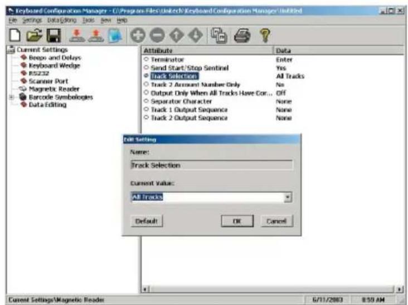Click the New file toolbar icon
The width and height of the screenshot is (408, 305).
tap(15, 35)
